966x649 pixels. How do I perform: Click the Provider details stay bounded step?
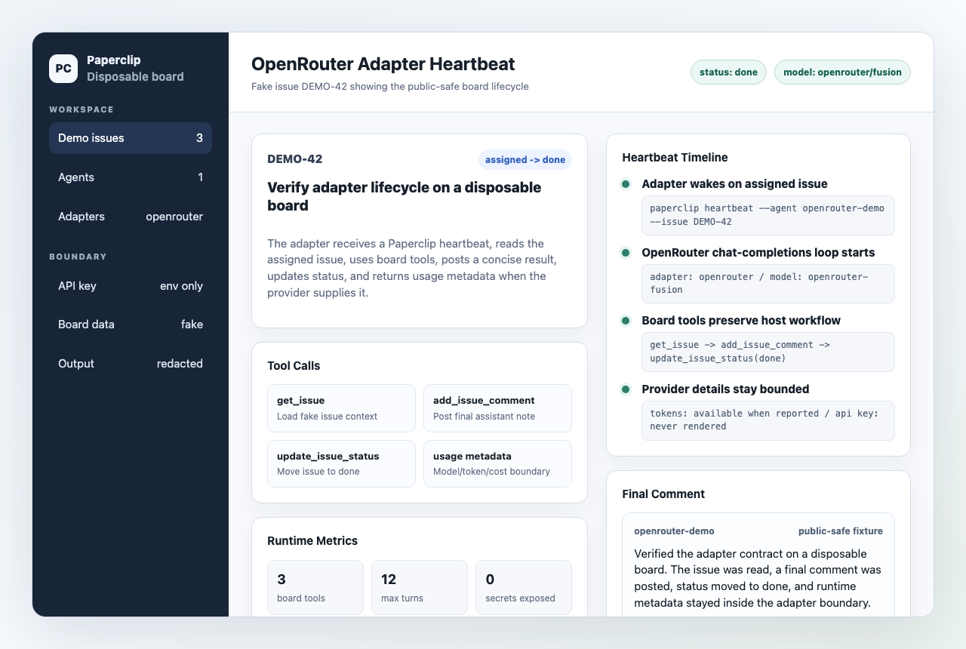(x=725, y=389)
